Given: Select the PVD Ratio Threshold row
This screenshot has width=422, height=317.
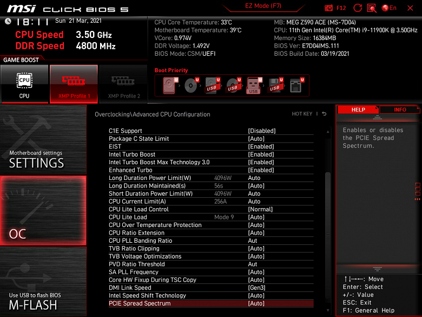Looking at the screenshot, I should click(x=211, y=264).
